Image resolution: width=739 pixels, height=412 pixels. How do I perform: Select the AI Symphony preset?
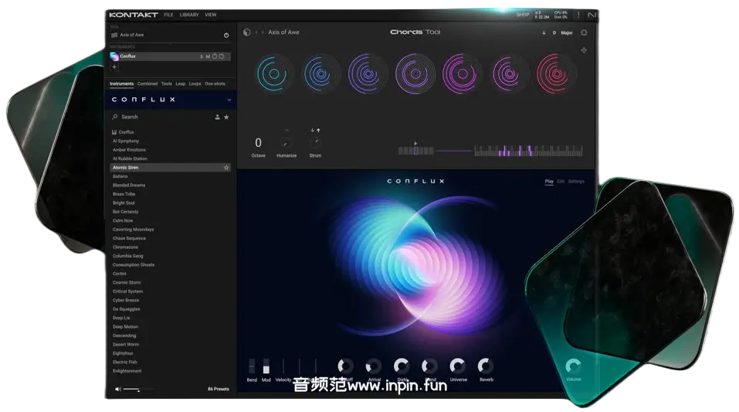click(x=126, y=141)
